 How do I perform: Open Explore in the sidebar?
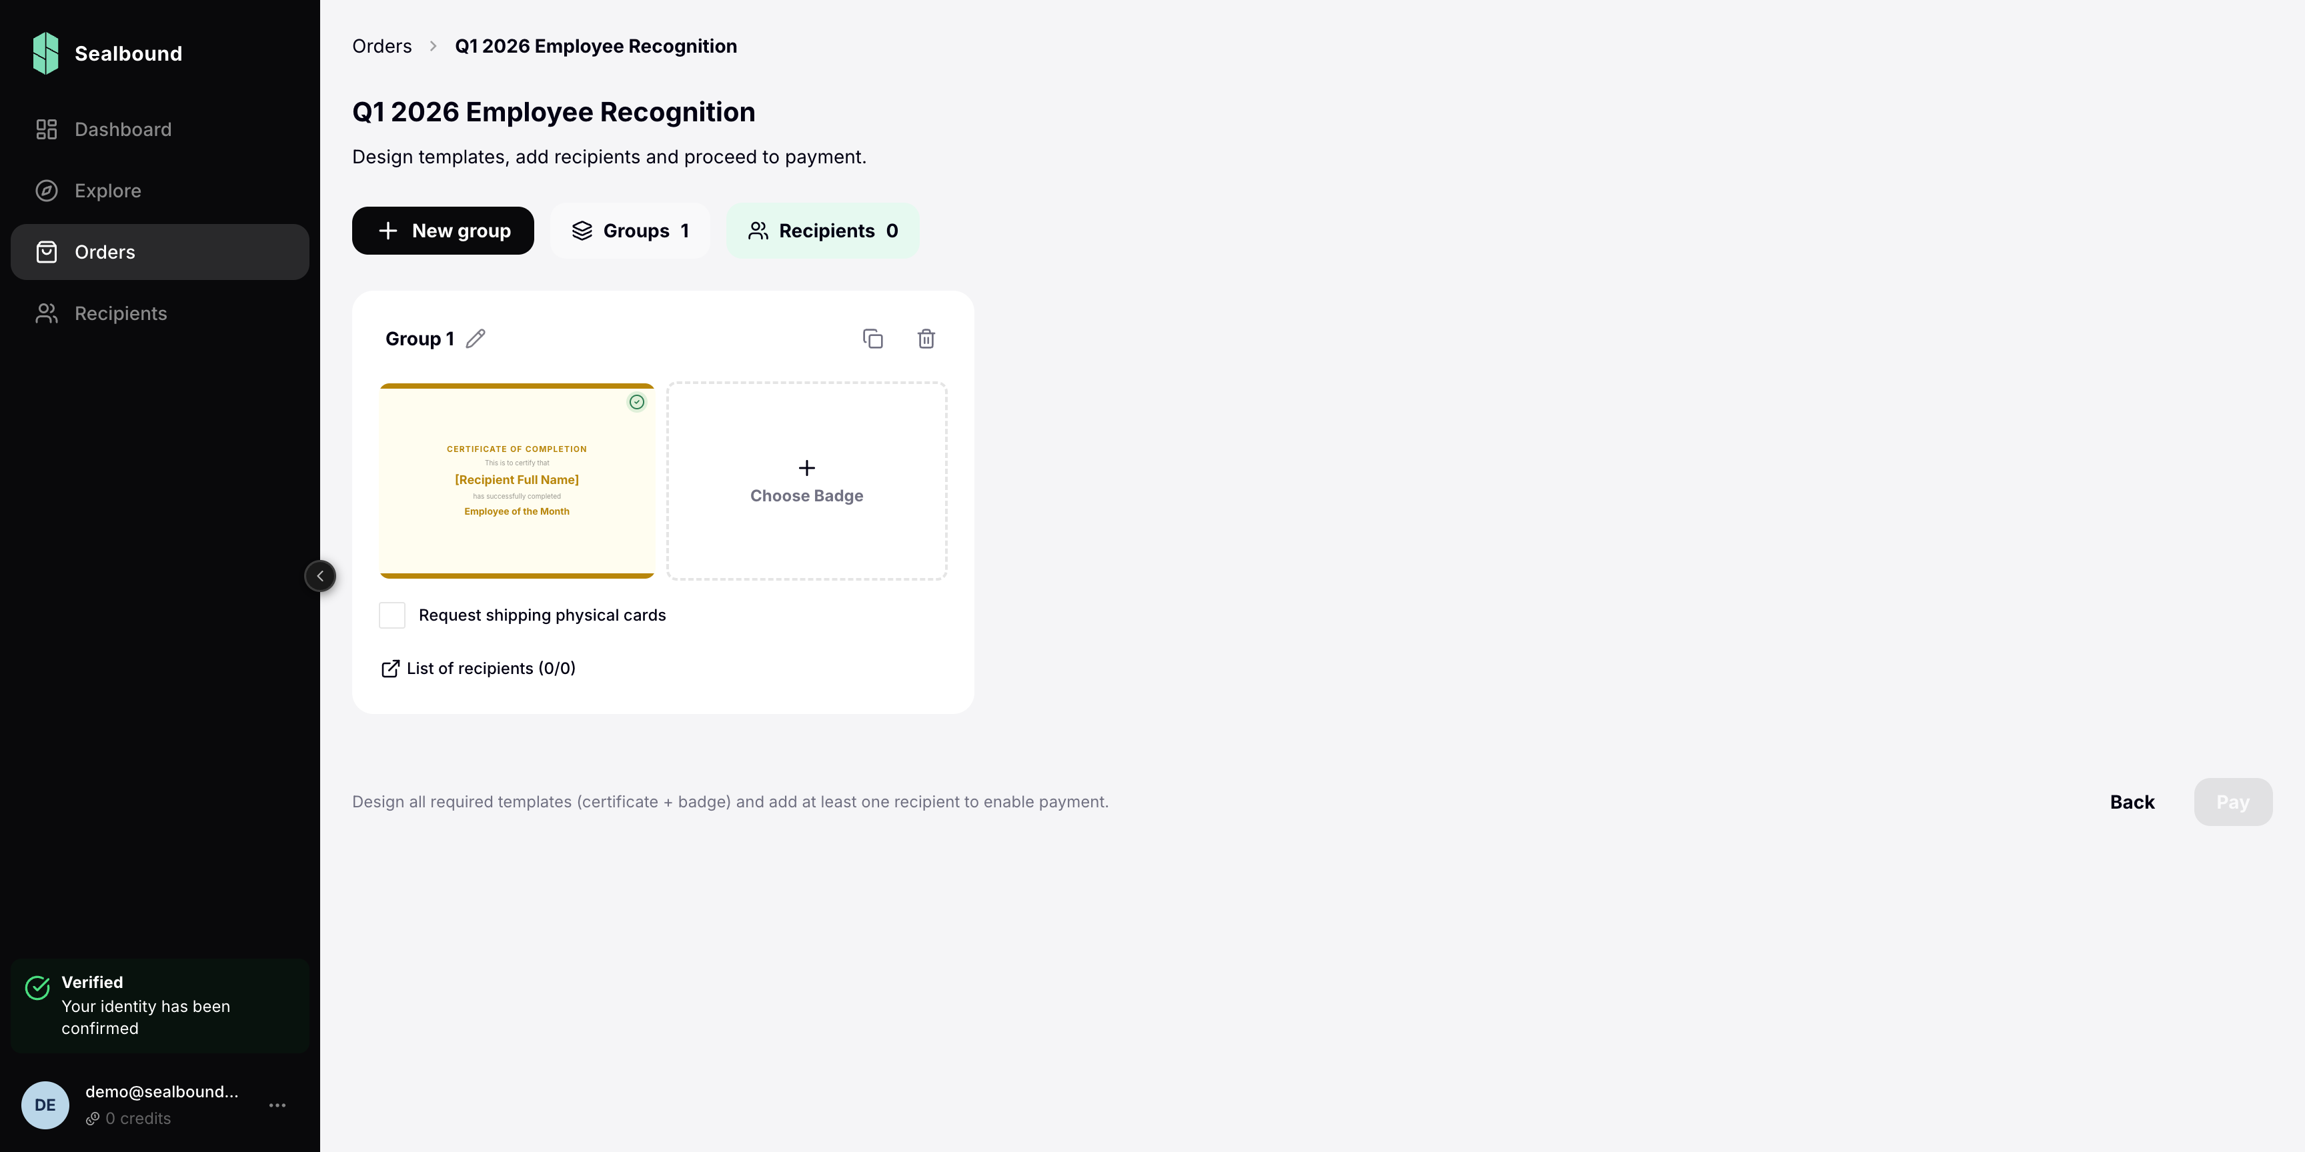(x=107, y=191)
